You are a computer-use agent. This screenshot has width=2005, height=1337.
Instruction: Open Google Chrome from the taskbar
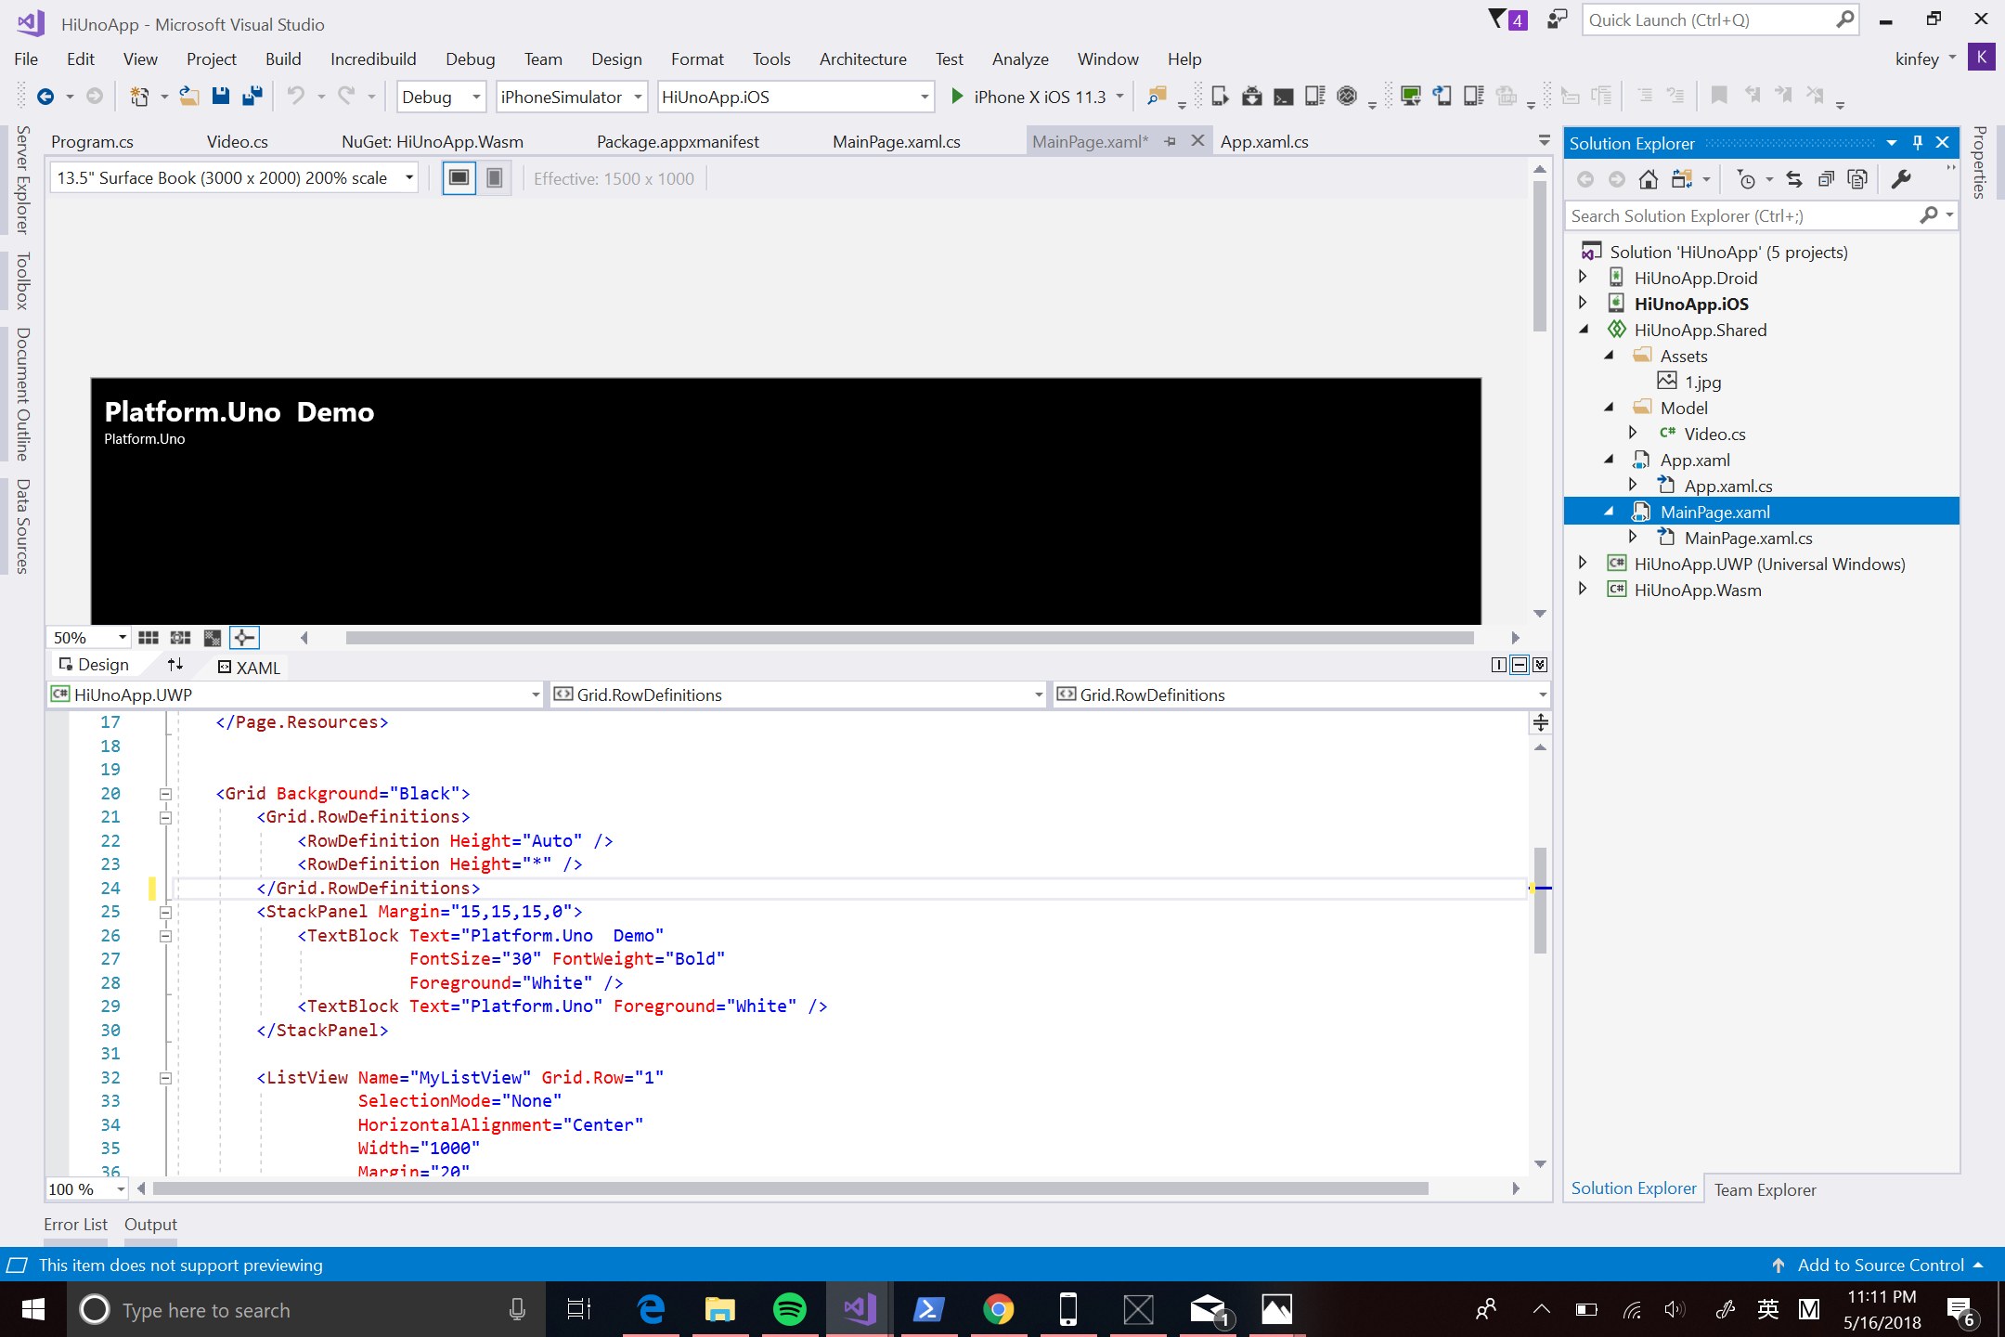[x=999, y=1309]
